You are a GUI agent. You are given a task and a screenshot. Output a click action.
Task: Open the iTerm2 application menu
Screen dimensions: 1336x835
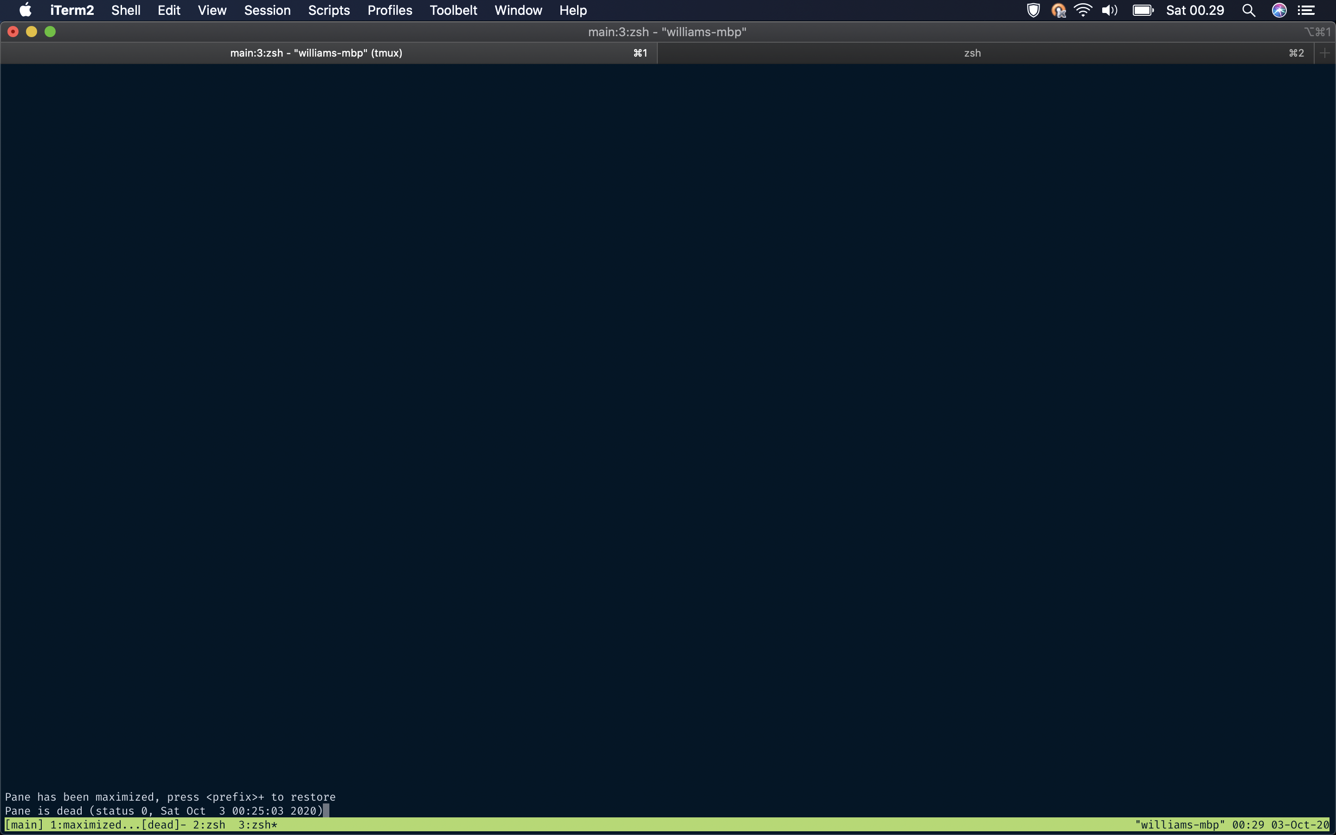pos(72,10)
